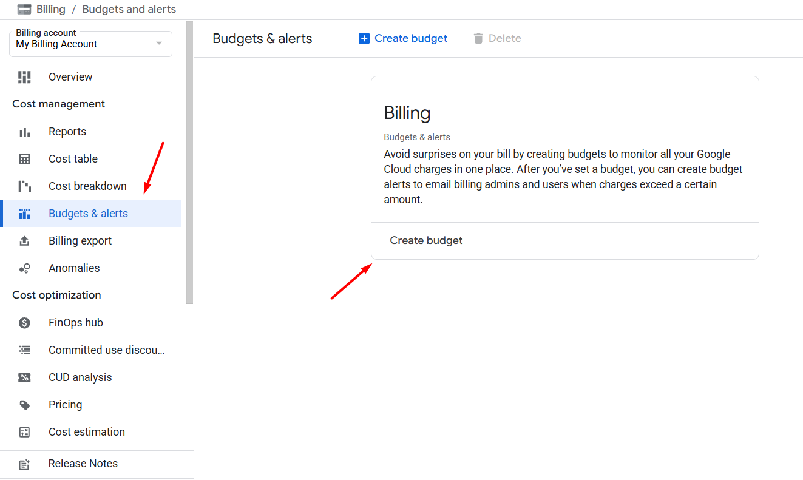Select the Reports chart icon

[24, 131]
